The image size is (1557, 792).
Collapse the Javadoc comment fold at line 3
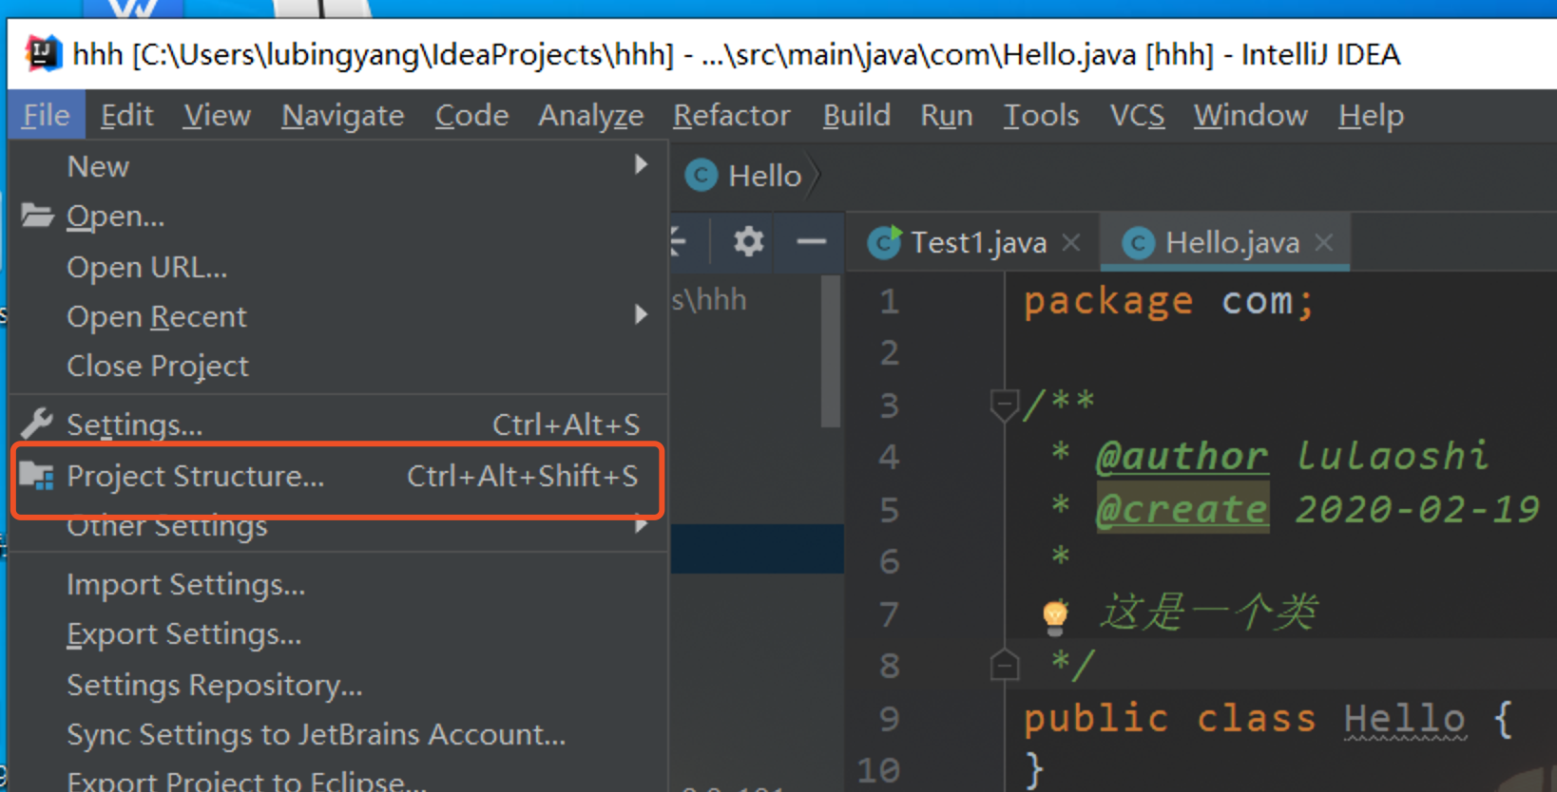(x=1004, y=405)
